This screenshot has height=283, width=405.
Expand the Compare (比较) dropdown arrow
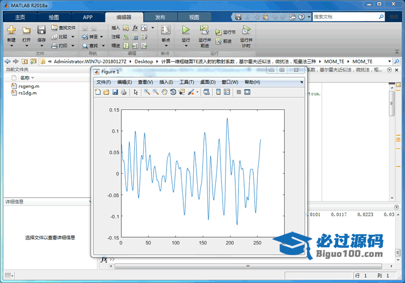tap(73, 37)
